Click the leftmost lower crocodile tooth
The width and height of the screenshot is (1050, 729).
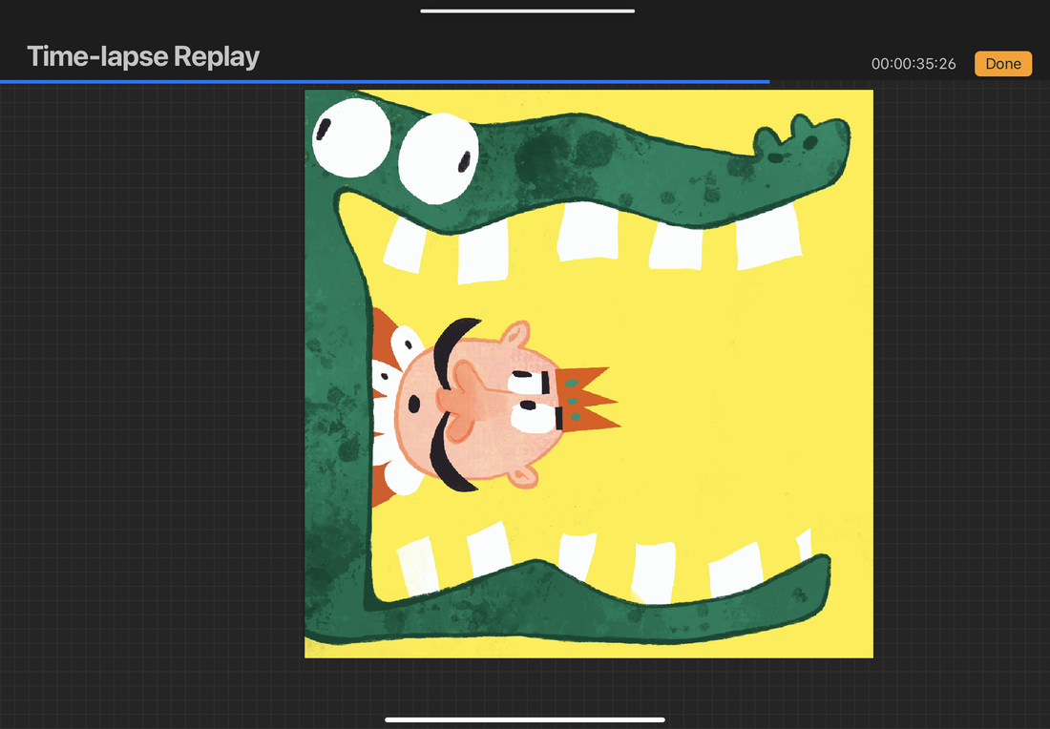pyautogui.click(x=418, y=567)
